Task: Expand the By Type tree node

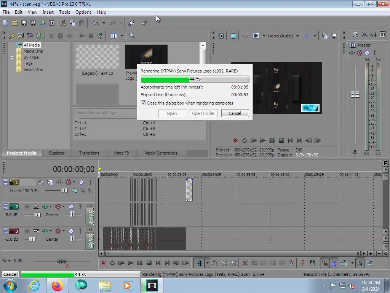Action: 12,57
